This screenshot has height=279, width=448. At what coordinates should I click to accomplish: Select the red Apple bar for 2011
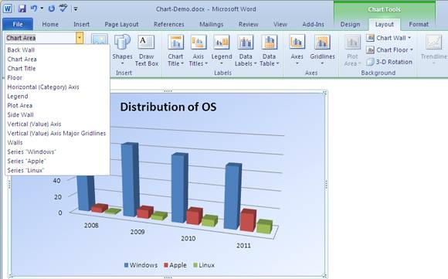(248, 220)
